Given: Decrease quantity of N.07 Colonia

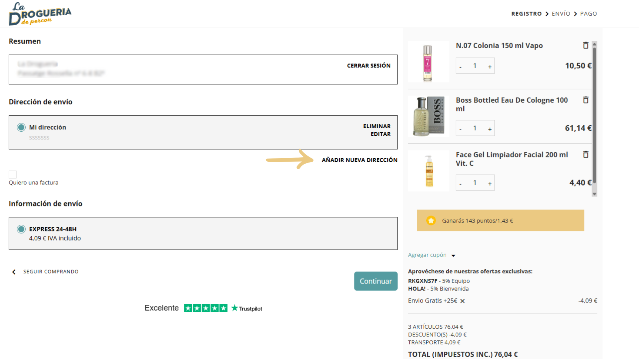Looking at the screenshot, I should tap(461, 66).
